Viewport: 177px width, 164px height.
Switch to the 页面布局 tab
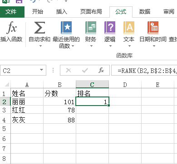(x=91, y=12)
